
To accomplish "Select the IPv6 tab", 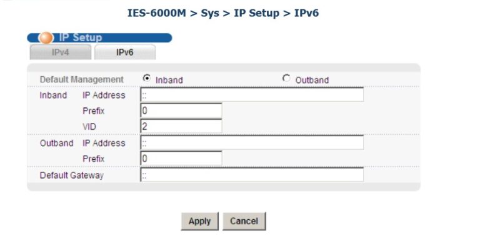I will coord(125,52).
